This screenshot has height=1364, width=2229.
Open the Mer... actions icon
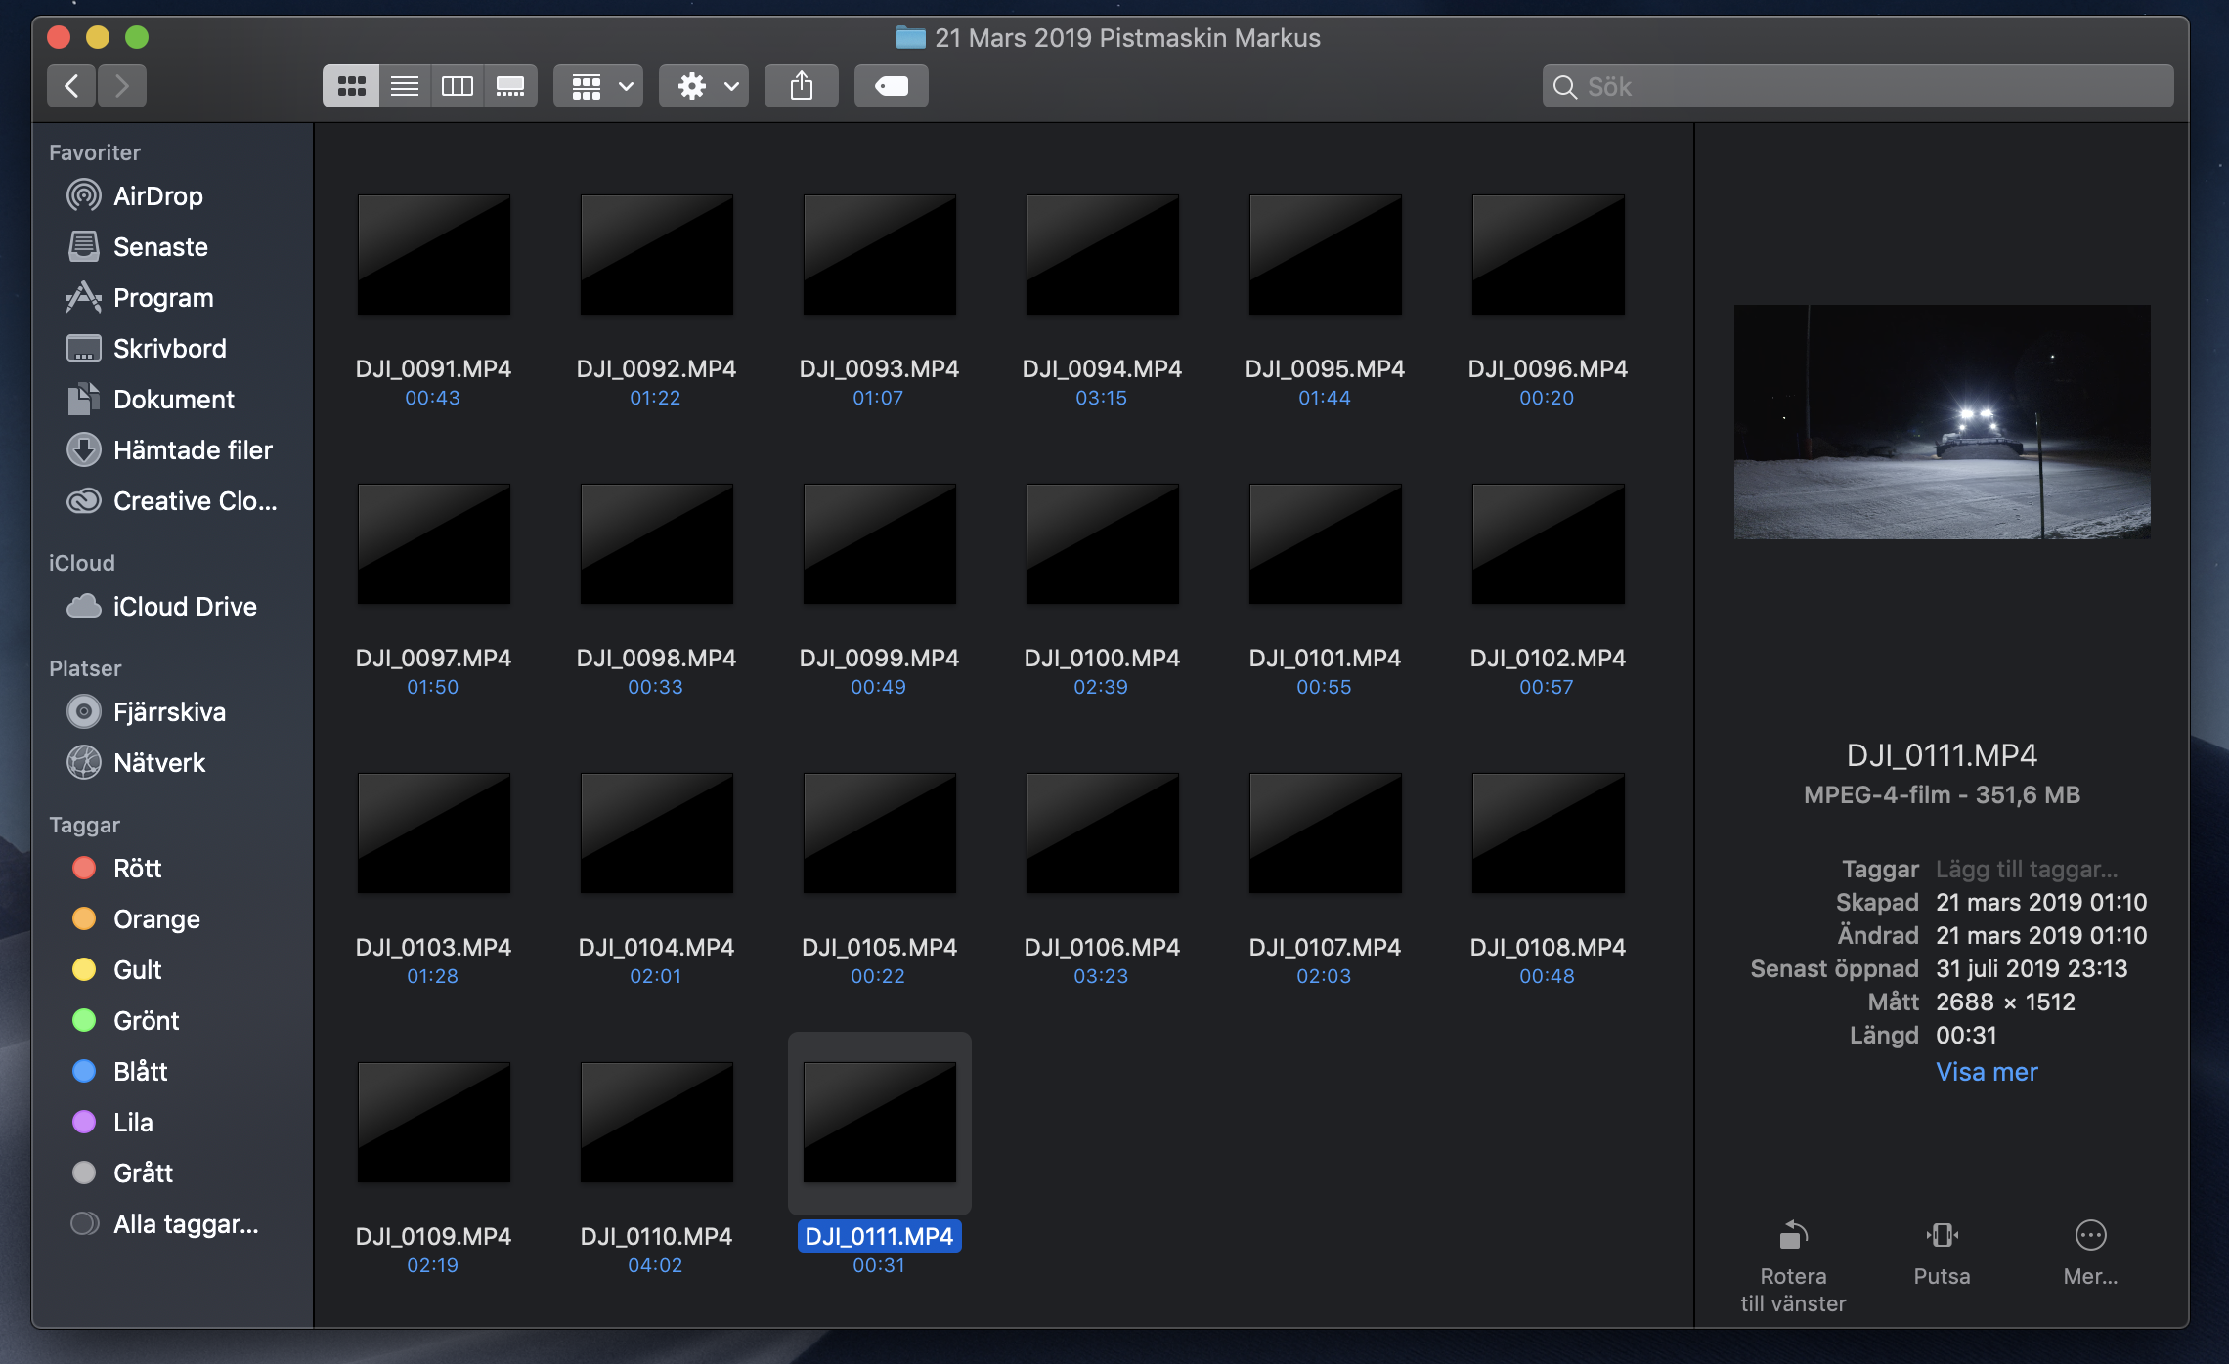tap(2090, 1236)
